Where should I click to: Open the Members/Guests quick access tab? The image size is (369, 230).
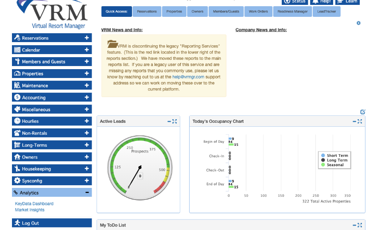pyautogui.click(x=226, y=12)
